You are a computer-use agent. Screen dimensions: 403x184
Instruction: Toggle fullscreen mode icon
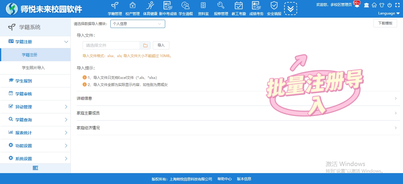click(x=397, y=5)
